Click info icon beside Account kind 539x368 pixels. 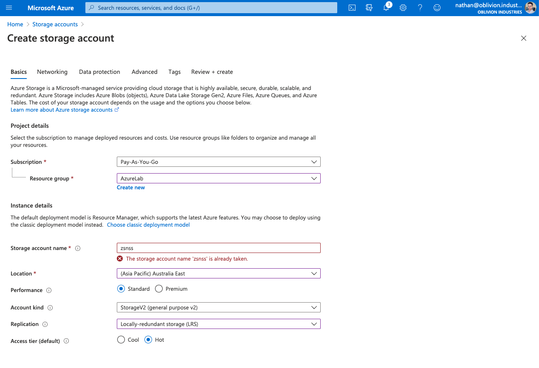coord(50,308)
